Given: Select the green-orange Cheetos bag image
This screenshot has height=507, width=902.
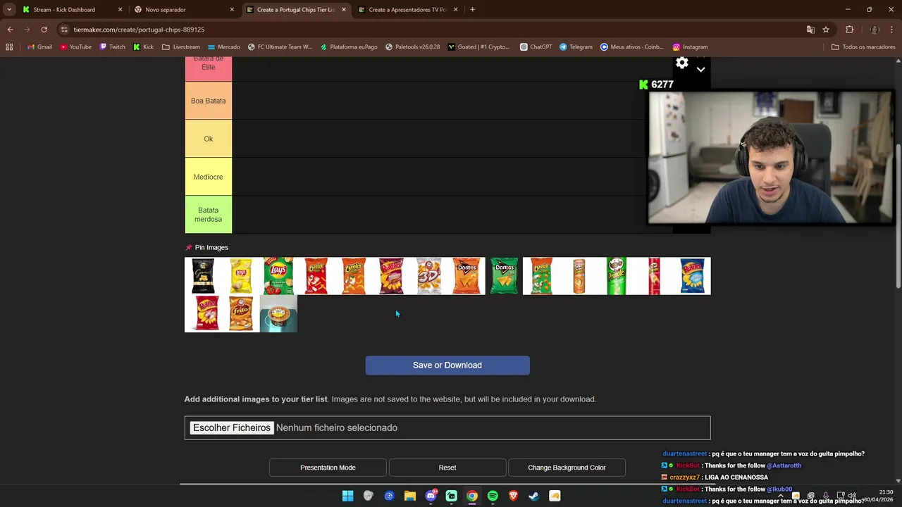Looking at the screenshot, I should 541,276.
